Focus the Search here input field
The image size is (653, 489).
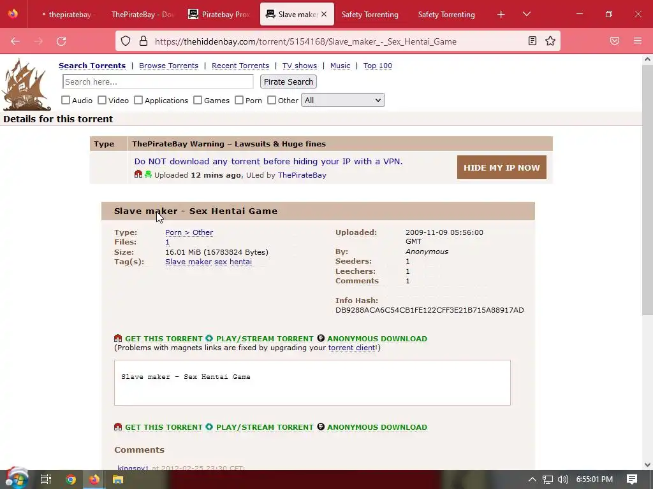point(158,81)
